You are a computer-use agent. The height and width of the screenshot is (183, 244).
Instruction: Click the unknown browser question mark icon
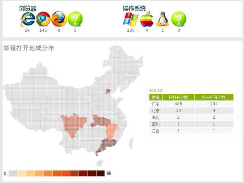pyautogui.click(x=75, y=19)
